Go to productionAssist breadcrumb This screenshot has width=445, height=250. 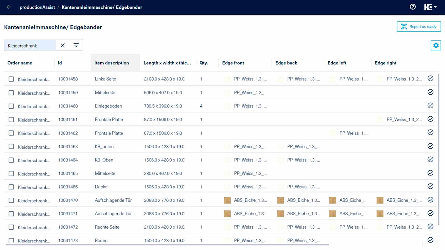tap(37, 7)
